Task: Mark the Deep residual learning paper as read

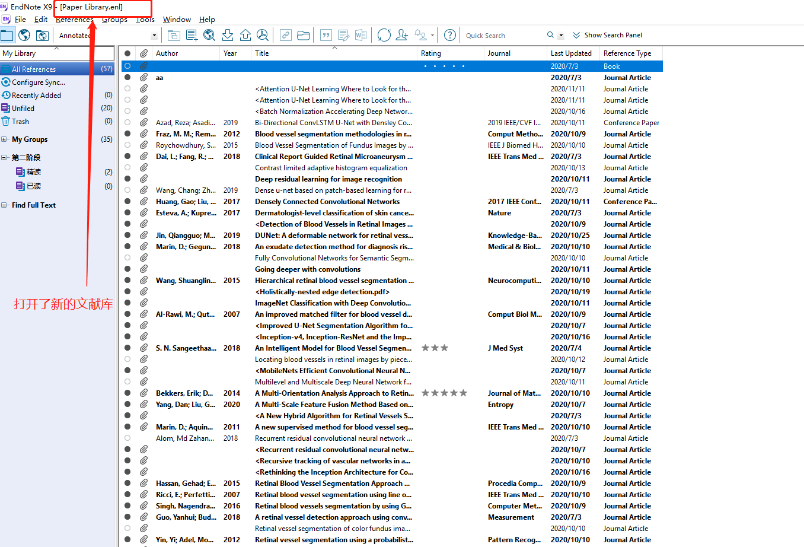Action: click(x=127, y=179)
